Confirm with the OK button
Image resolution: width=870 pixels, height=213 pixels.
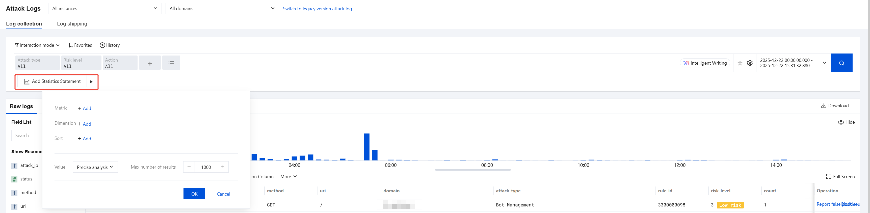(x=194, y=194)
